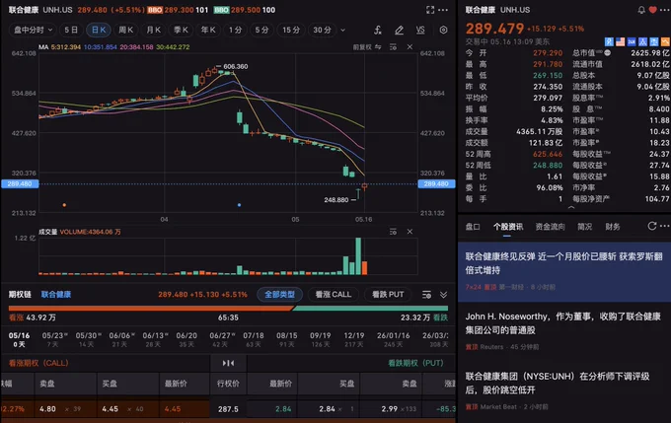
Task: Close the volume sub-chart
Action: tap(410, 232)
